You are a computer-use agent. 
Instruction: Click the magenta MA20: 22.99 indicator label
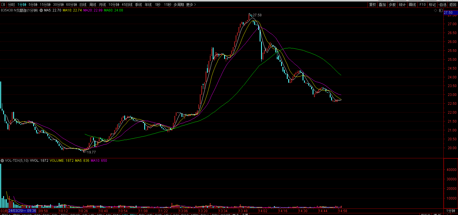(x=93, y=10)
